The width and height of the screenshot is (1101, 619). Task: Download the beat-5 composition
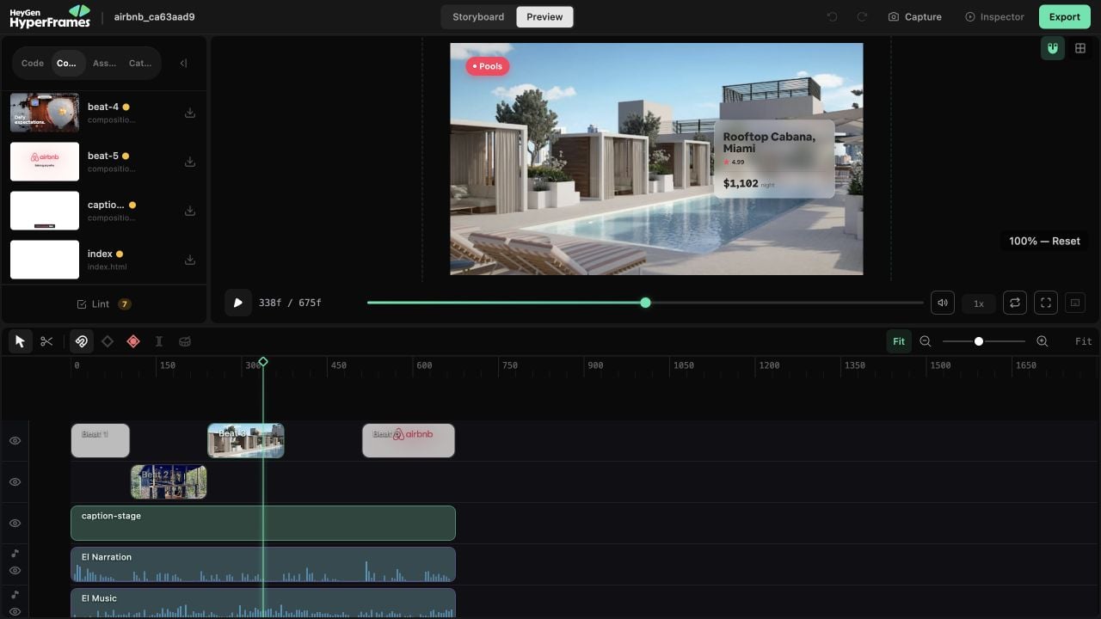pyautogui.click(x=190, y=162)
